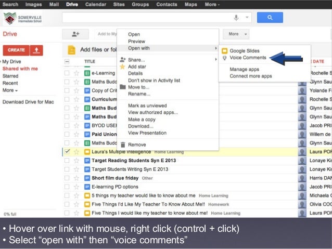Click the red CREATE button

[x=16, y=50]
